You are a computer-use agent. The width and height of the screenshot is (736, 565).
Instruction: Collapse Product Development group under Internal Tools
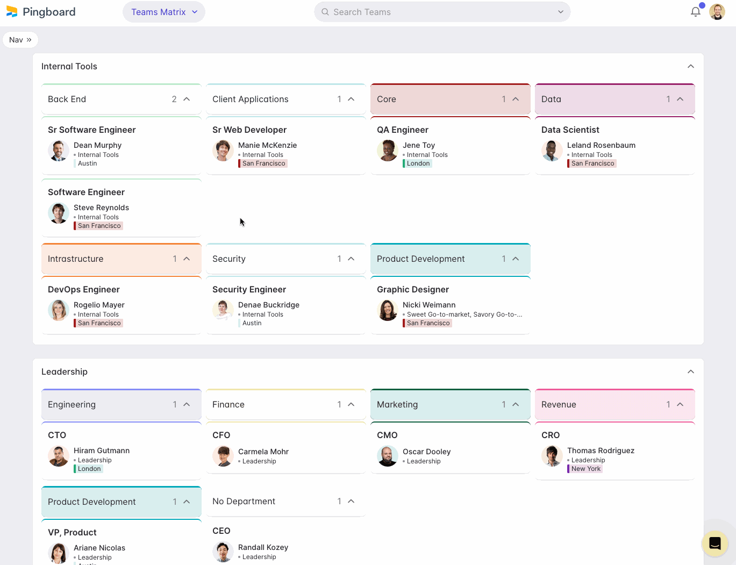click(516, 259)
